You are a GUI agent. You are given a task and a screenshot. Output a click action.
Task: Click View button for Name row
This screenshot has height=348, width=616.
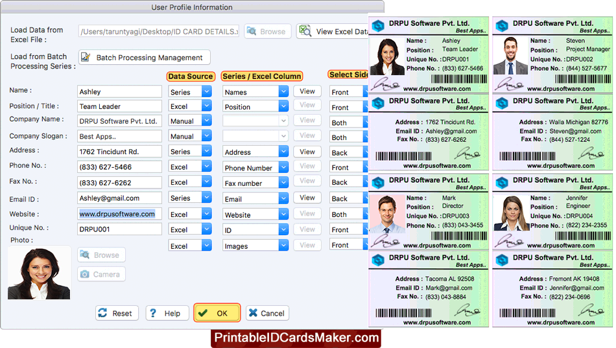pos(307,91)
